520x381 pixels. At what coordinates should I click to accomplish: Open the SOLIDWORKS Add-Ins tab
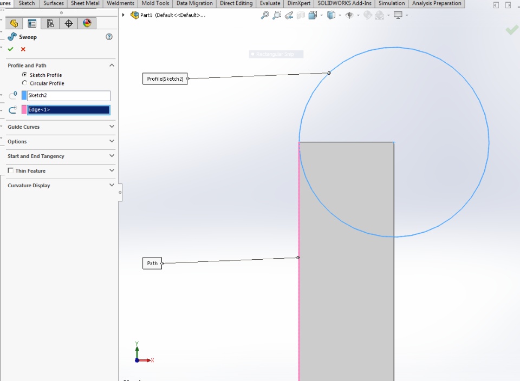(x=344, y=3)
